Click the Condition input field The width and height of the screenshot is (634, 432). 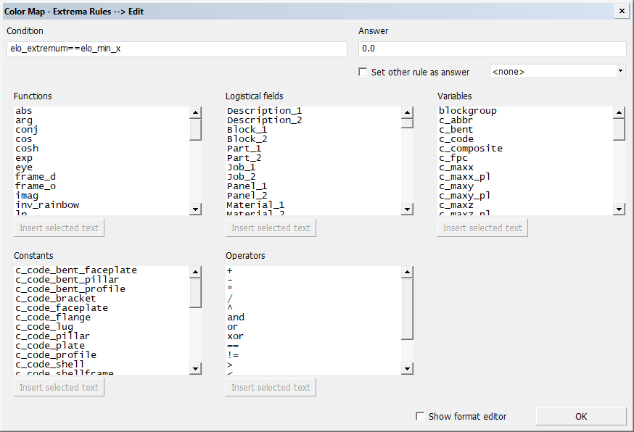177,49
